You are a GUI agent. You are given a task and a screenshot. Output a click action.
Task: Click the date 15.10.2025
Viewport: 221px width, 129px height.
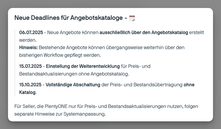tap(30, 85)
